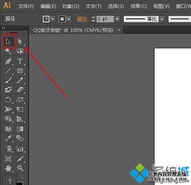Select the Eyedropper tool
The width and height of the screenshot is (191, 185).
coord(8,138)
